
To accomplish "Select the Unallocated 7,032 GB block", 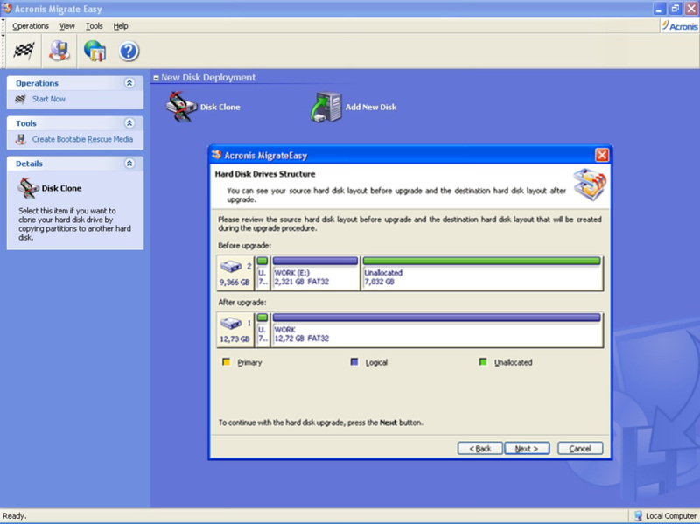I will 482,273.
